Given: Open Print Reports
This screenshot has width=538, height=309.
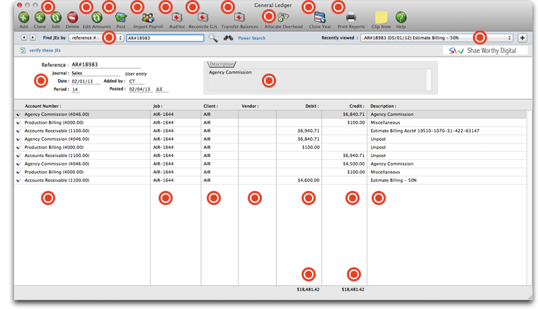Looking at the screenshot, I should [x=351, y=18].
